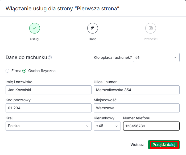The width and height of the screenshot is (186, 155).
Task: Click the Imię i nazwisko field
Action: pos(48,90)
